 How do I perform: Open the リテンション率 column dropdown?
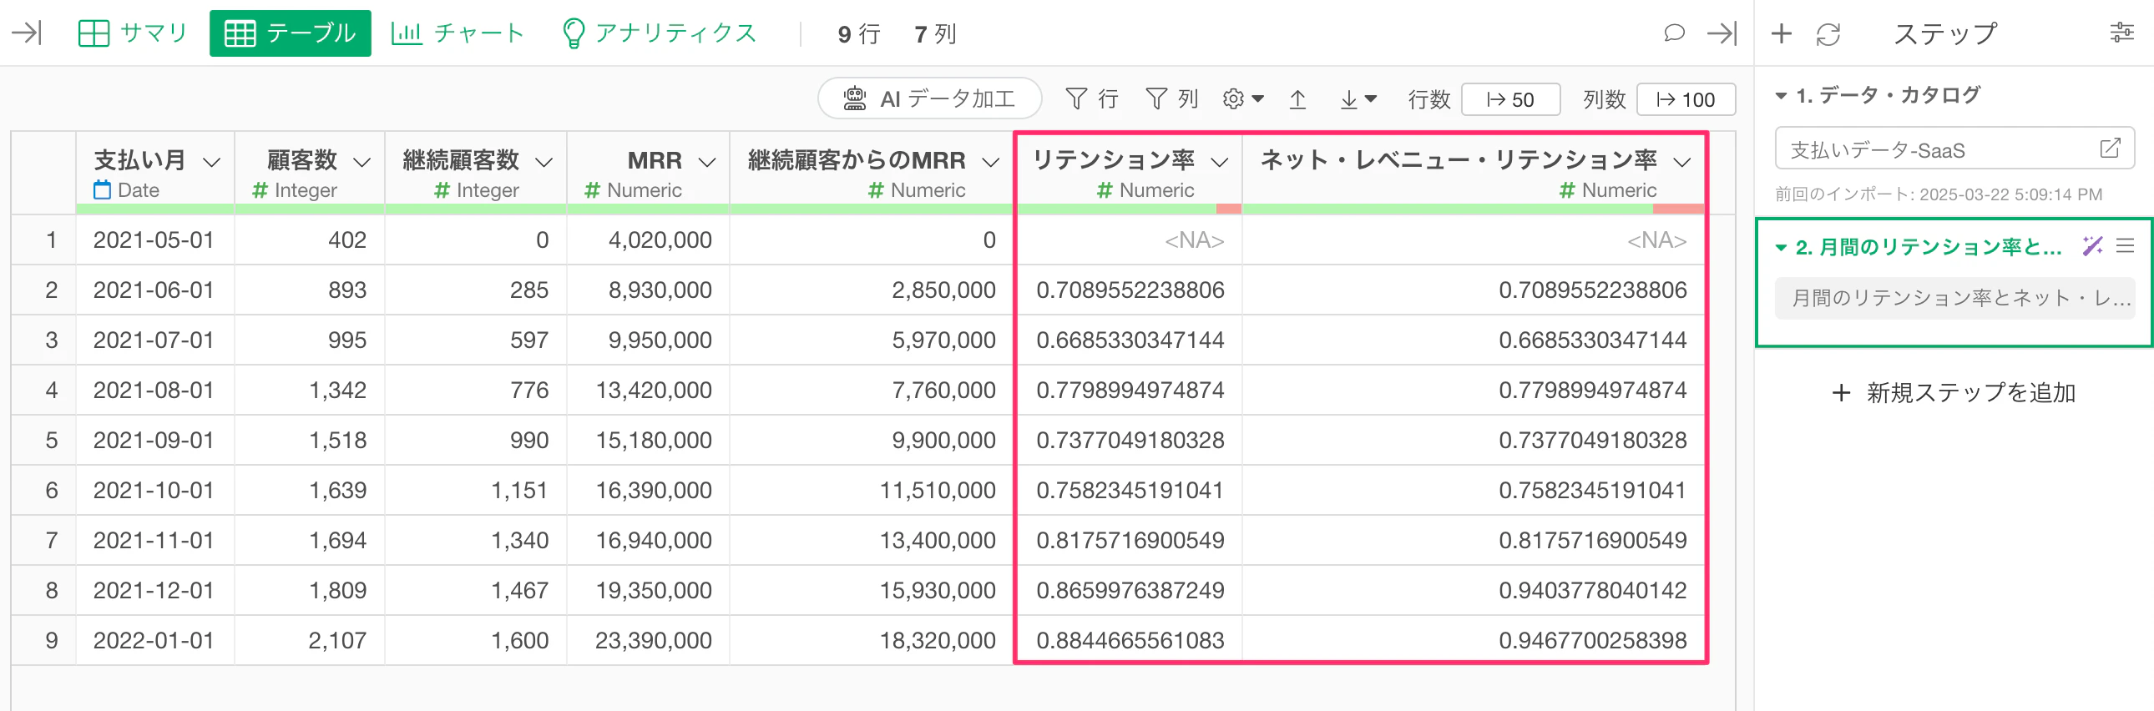[x=1219, y=161]
